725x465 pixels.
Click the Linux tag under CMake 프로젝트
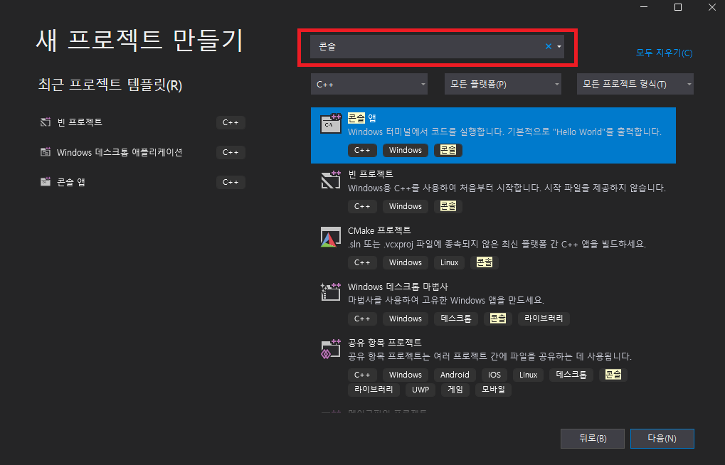(449, 262)
